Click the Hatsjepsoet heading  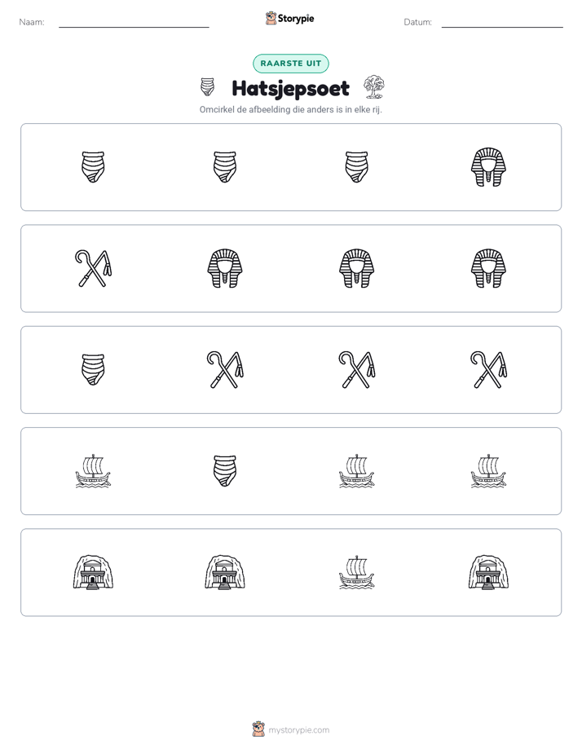(x=291, y=88)
